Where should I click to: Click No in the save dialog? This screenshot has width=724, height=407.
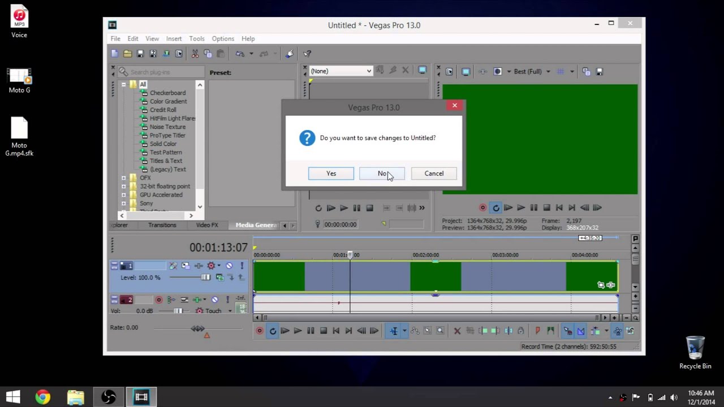(382, 174)
